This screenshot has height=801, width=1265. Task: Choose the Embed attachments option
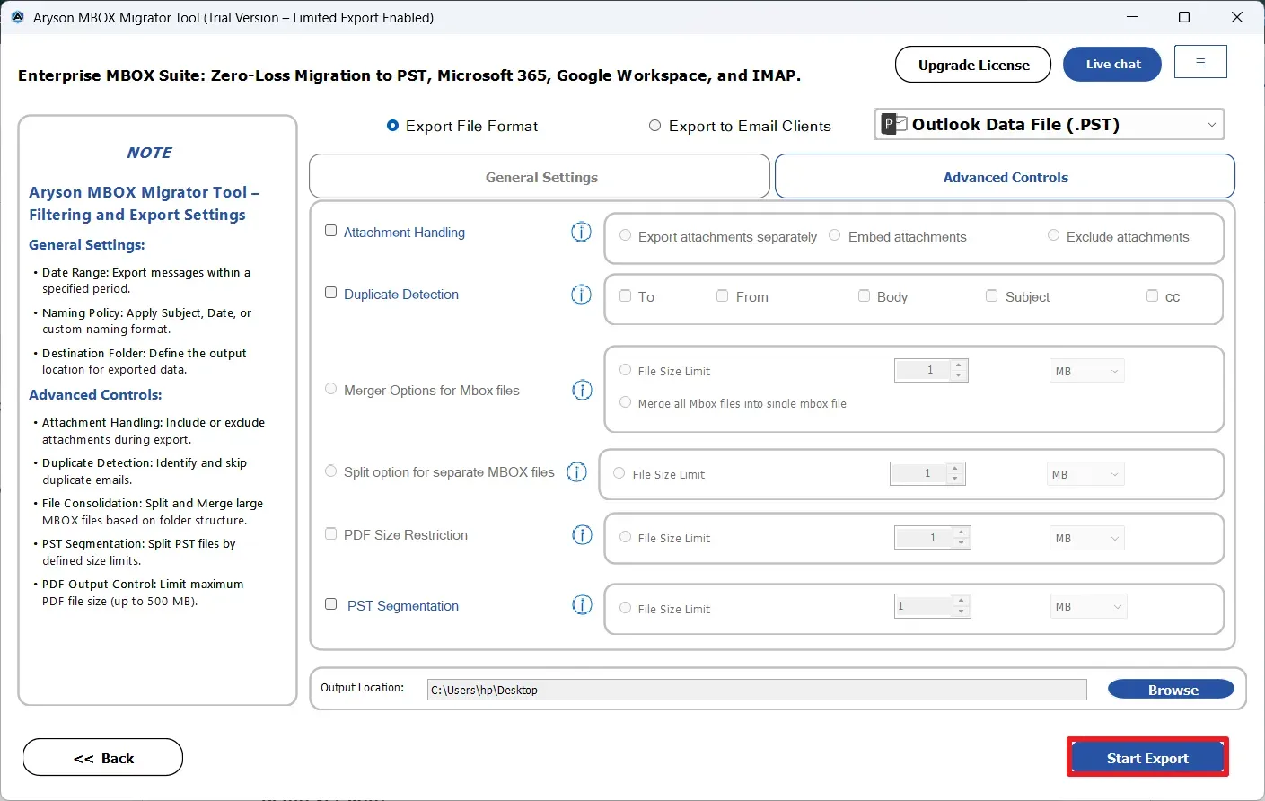point(835,235)
